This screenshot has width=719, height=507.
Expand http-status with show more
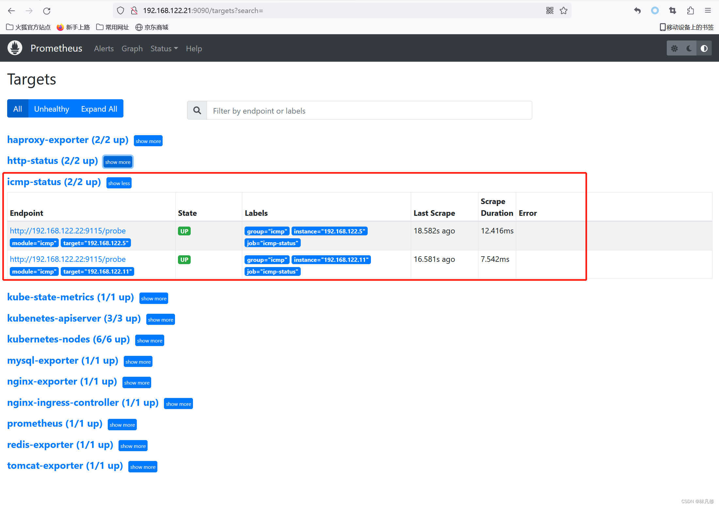(118, 162)
